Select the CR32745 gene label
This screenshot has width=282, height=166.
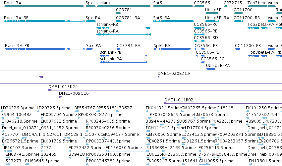(x=233, y=3)
